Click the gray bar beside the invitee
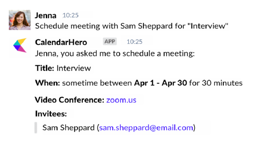 point(36,128)
